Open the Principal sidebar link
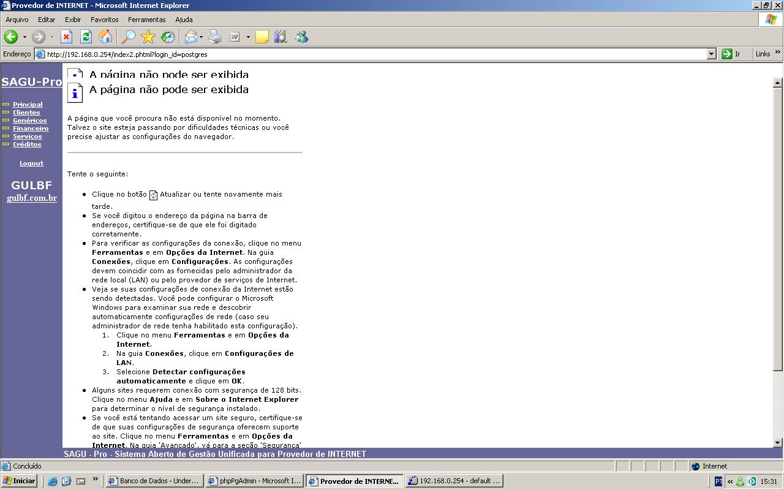784x490 pixels. click(28, 105)
